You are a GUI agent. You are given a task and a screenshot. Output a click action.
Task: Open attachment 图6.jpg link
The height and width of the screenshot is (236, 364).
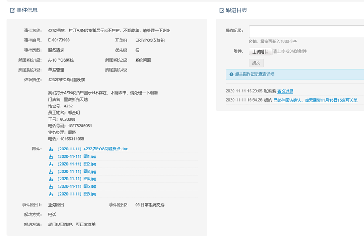point(77,194)
